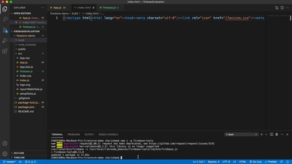This screenshot has height=164, width=292.
Task: Open logo.svg in the file tree
Action: point(25,85)
